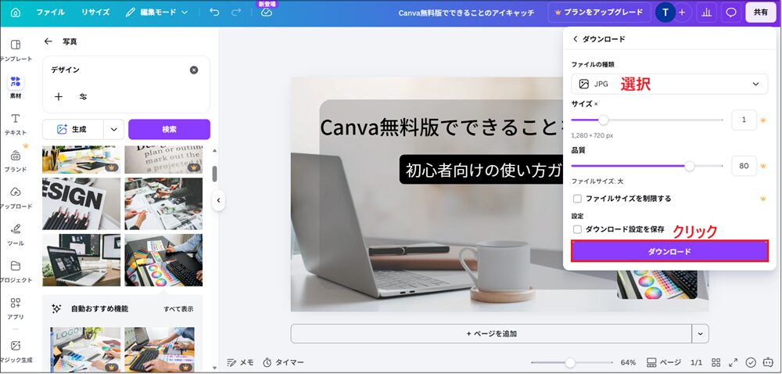Click the size value field showing 1
Screen dimensions: 782x374
744,120
